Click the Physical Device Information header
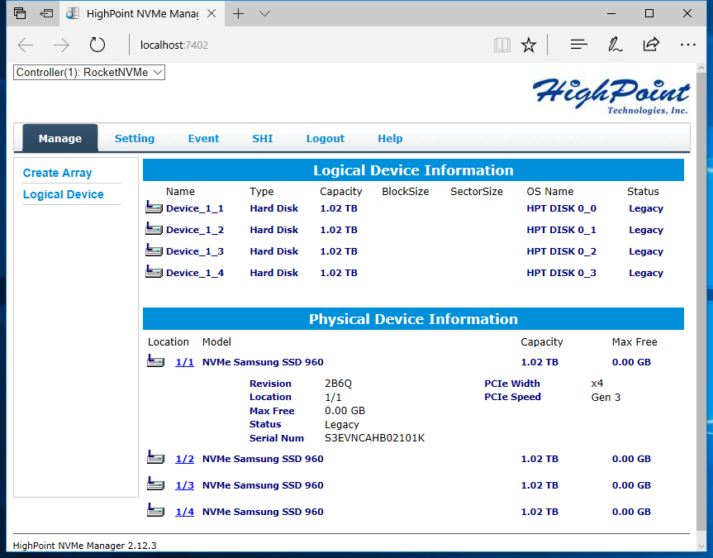 click(413, 318)
